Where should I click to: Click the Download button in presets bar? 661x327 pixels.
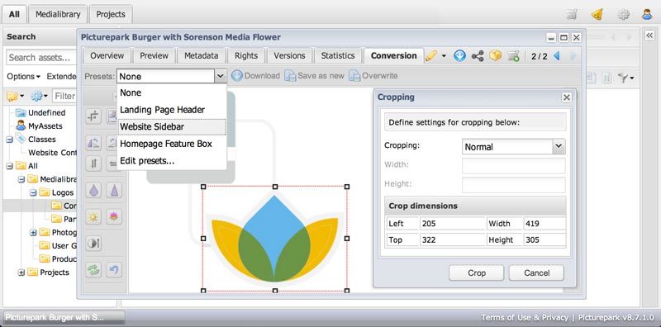pos(255,76)
